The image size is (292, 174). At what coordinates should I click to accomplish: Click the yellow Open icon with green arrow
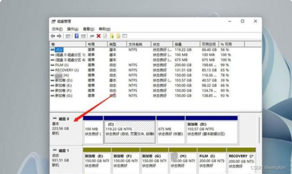(112, 36)
